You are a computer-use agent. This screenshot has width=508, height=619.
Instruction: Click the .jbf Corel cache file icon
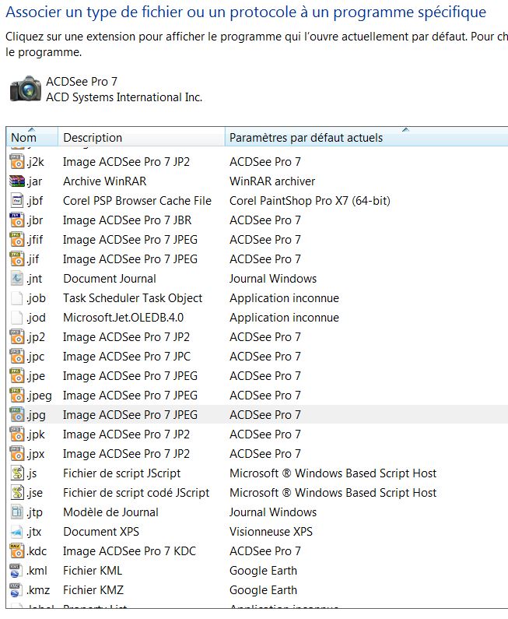(x=17, y=201)
